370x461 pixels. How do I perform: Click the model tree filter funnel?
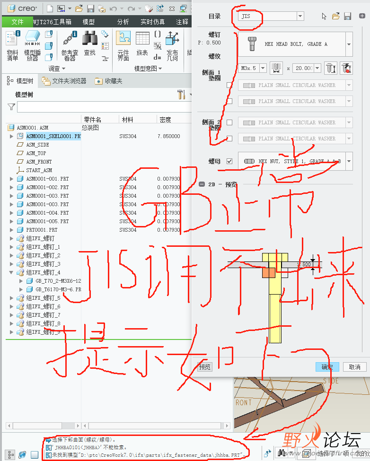11,107
